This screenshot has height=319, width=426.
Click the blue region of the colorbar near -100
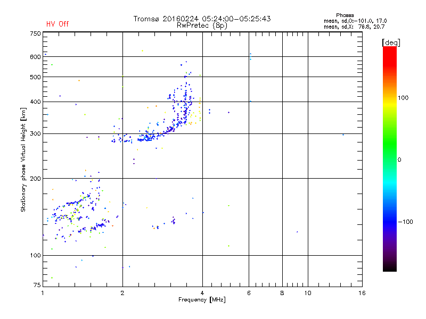pos(390,221)
